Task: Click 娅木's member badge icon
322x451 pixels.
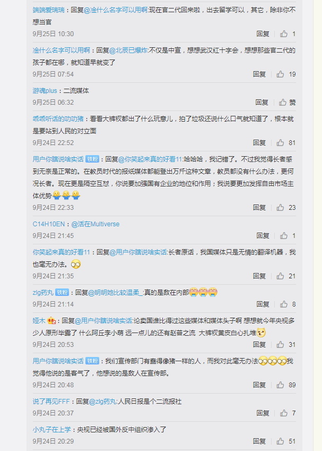Action: (51, 320)
